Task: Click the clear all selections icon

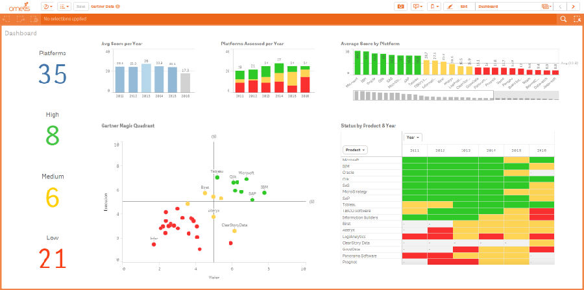Action: tap(34, 19)
